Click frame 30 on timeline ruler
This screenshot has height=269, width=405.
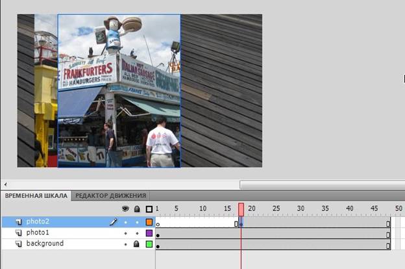(x=301, y=209)
